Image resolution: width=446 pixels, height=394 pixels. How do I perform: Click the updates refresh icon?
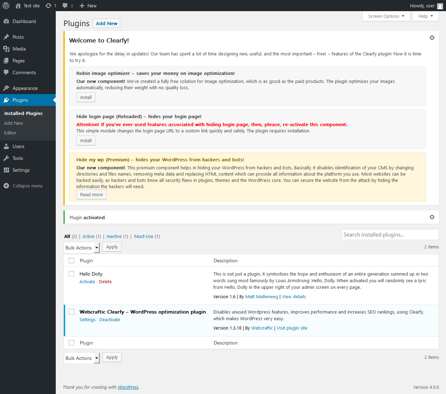48,6
